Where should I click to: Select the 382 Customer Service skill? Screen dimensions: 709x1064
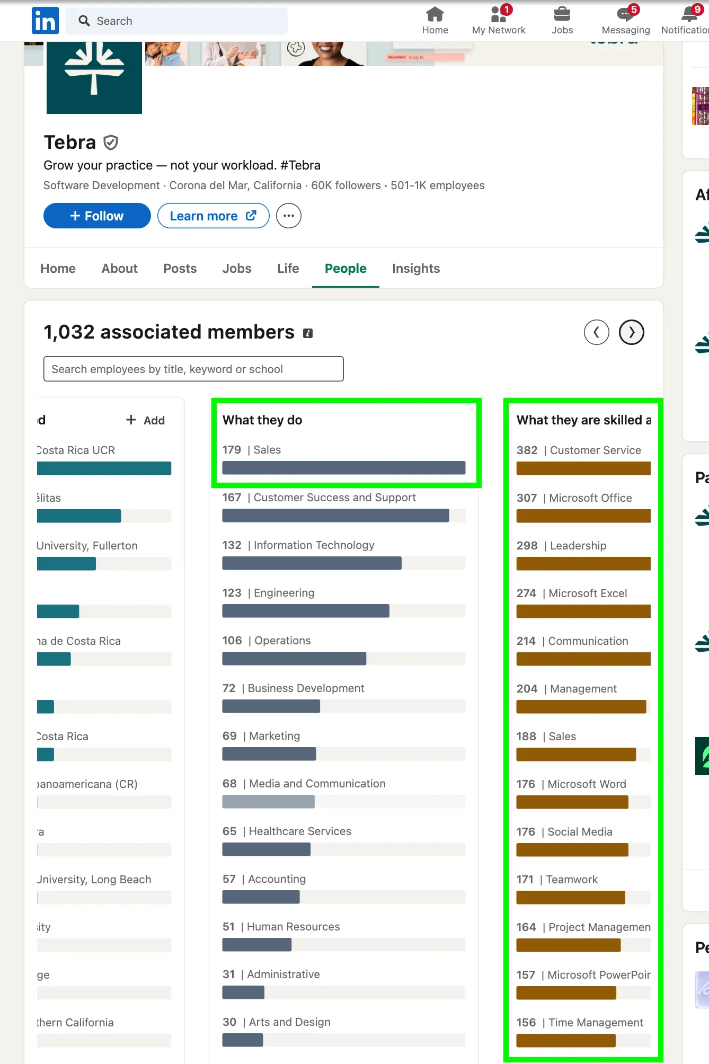point(583,459)
